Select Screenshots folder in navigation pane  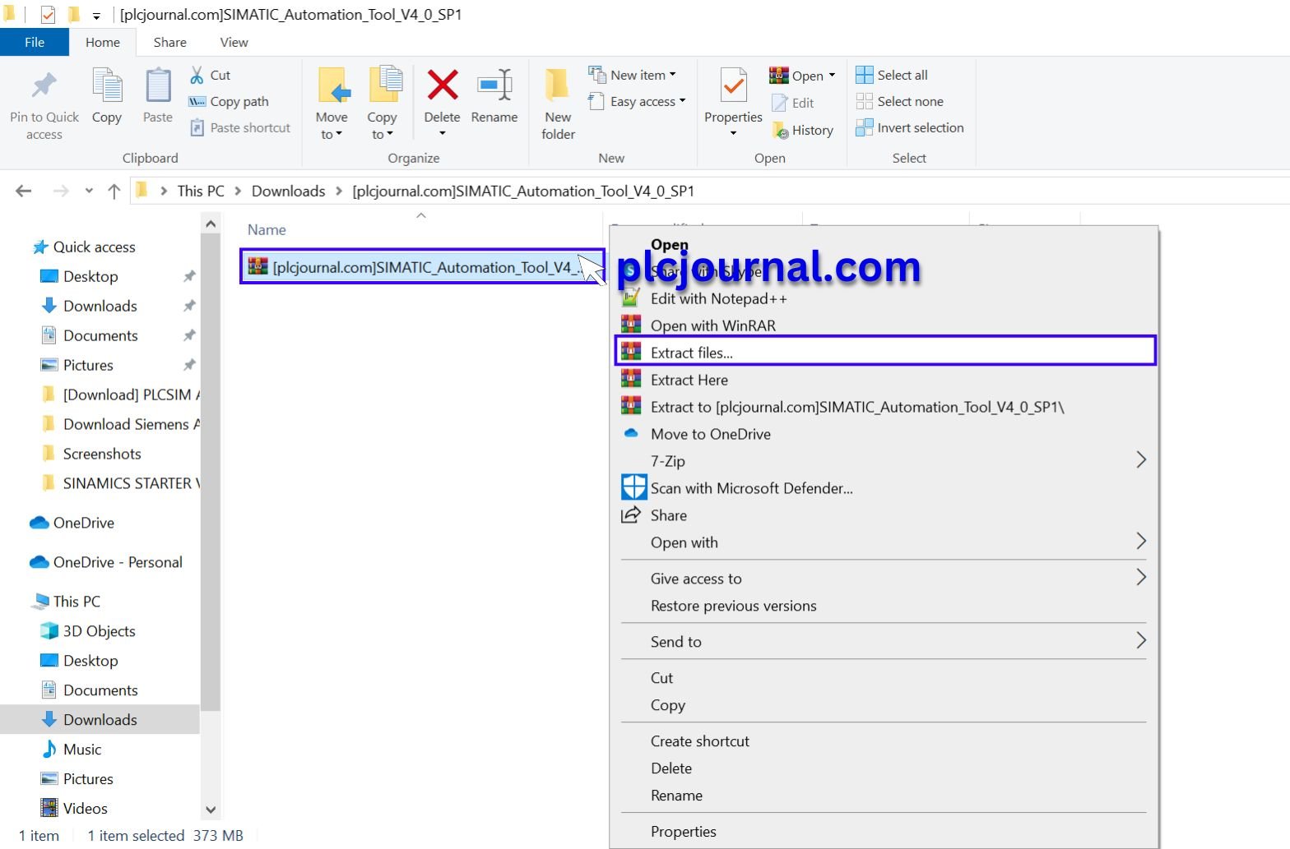(102, 454)
